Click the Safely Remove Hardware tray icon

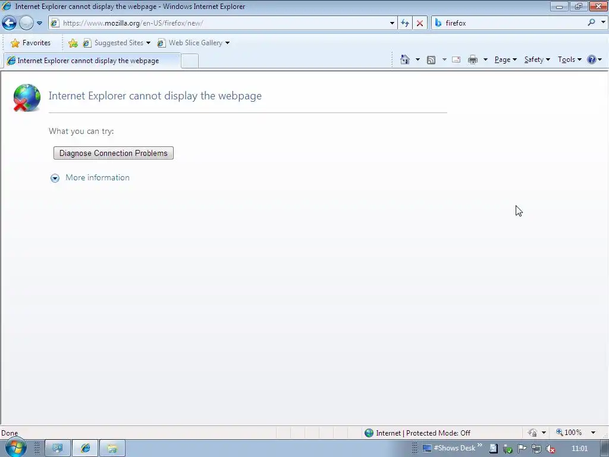click(x=508, y=449)
